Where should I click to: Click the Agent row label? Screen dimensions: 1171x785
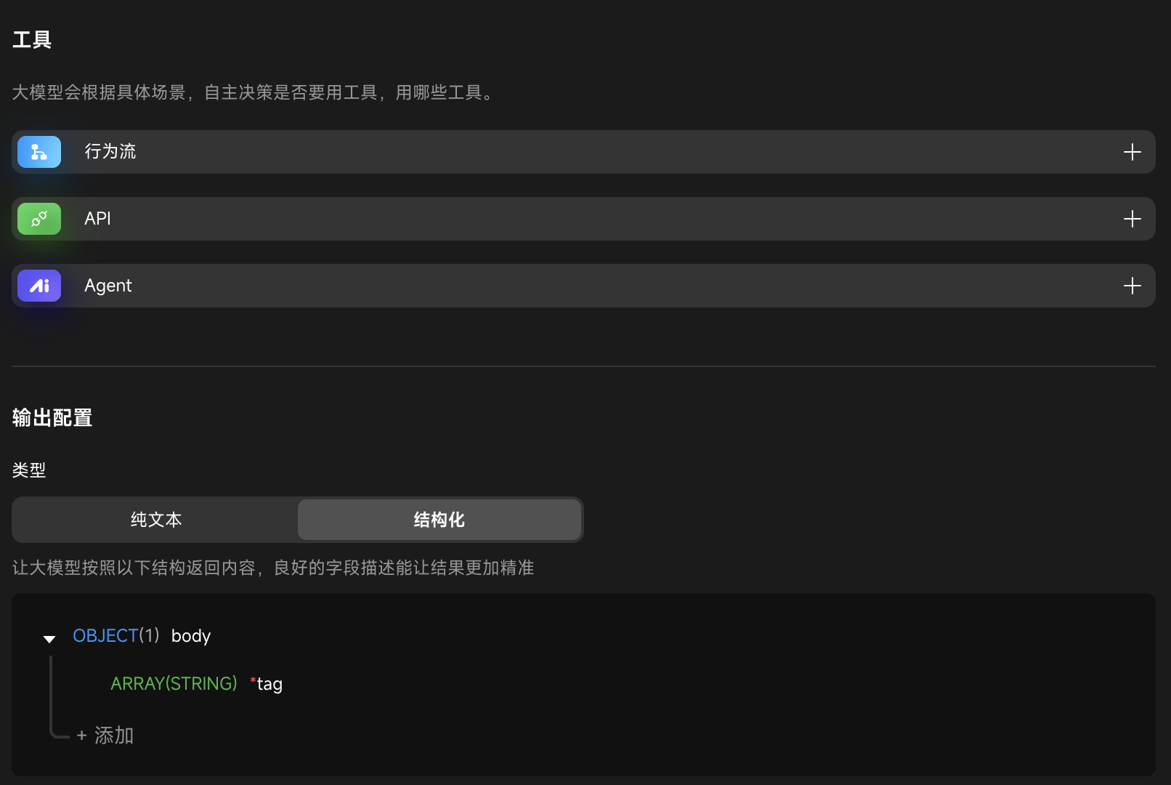[108, 286]
